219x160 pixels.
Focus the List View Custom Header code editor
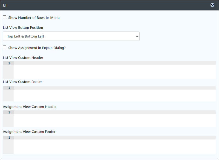coord(115,70)
